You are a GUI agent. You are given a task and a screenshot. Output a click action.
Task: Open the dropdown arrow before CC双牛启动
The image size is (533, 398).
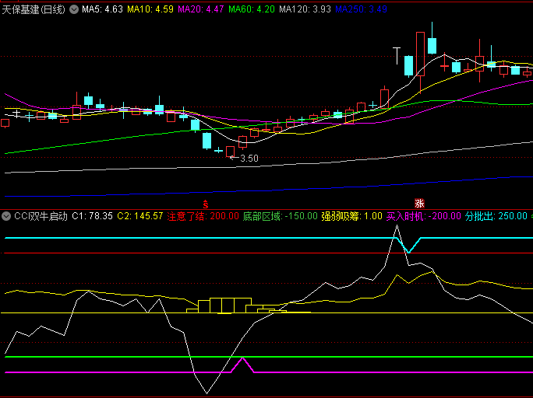7,215
